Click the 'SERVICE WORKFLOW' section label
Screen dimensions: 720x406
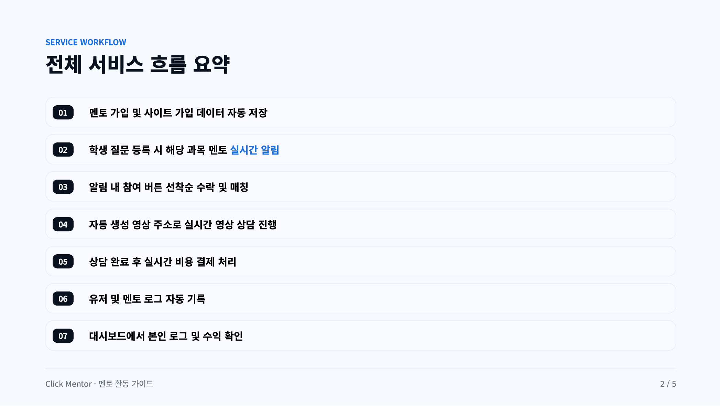pos(86,42)
